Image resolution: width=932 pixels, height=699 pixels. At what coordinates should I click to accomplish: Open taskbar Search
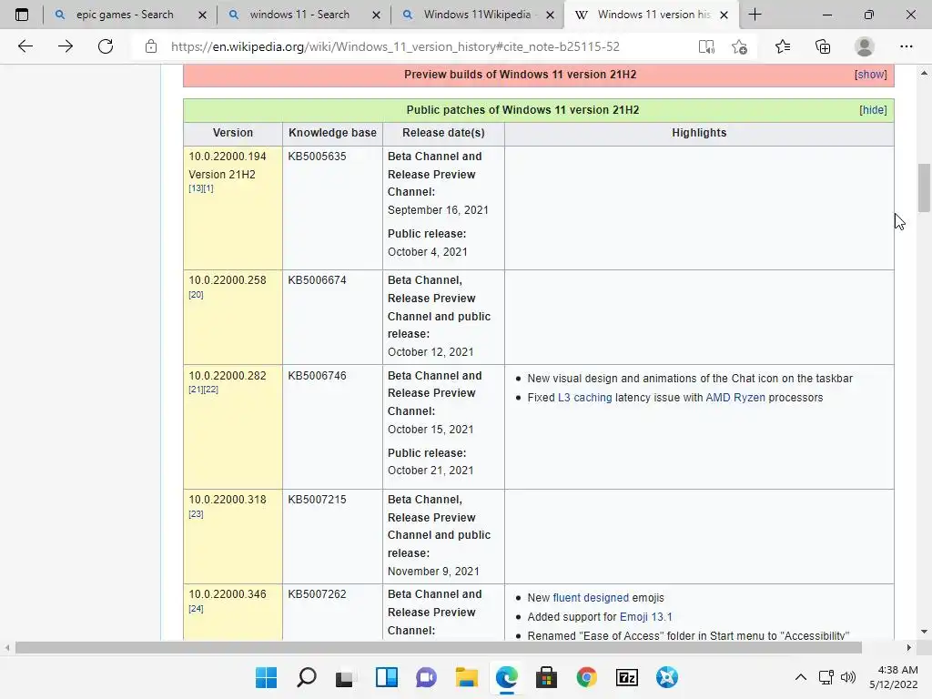click(x=306, y=677)
